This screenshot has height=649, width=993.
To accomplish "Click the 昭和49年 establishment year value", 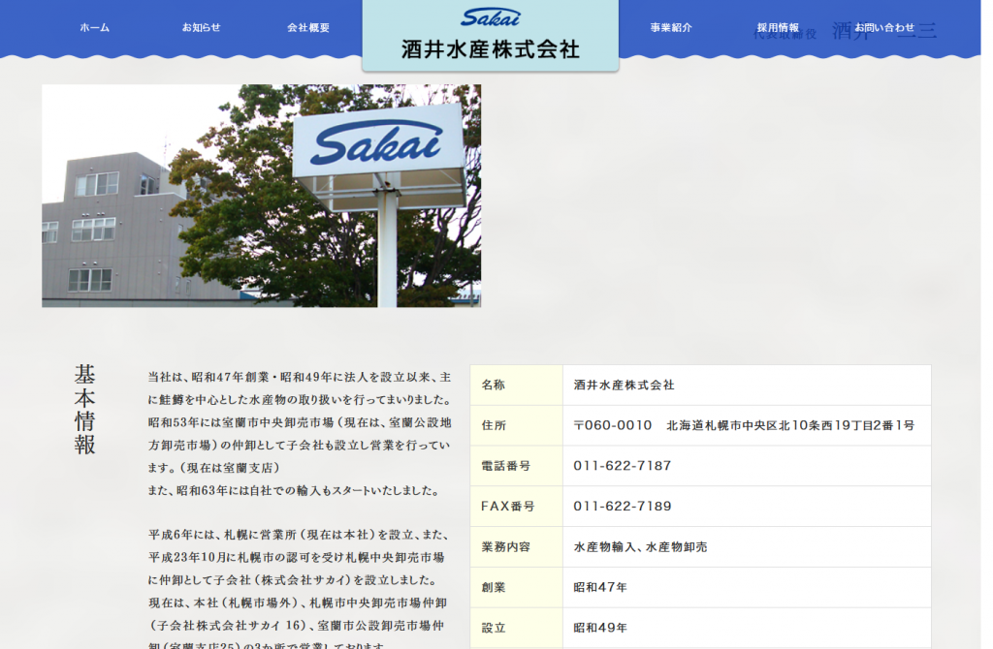I will (x=599, y=628).
